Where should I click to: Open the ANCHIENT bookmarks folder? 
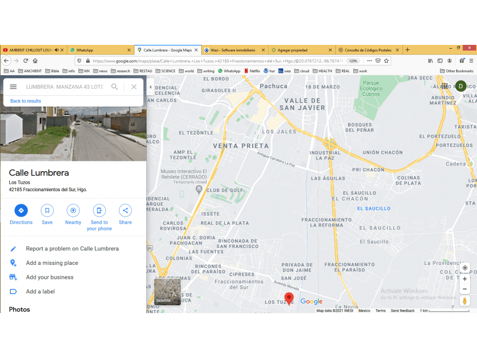(x=30, y=71)
